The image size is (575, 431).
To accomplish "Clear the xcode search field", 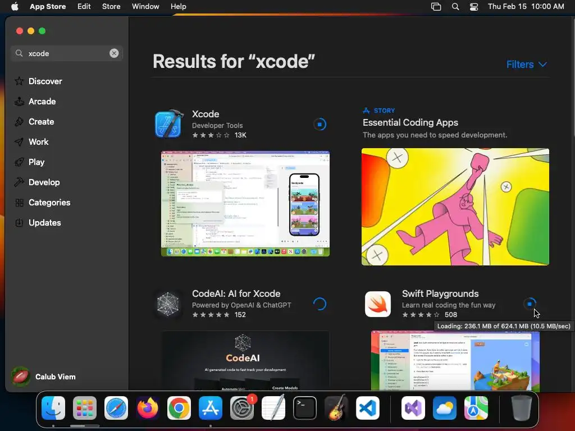I will 114,53.
